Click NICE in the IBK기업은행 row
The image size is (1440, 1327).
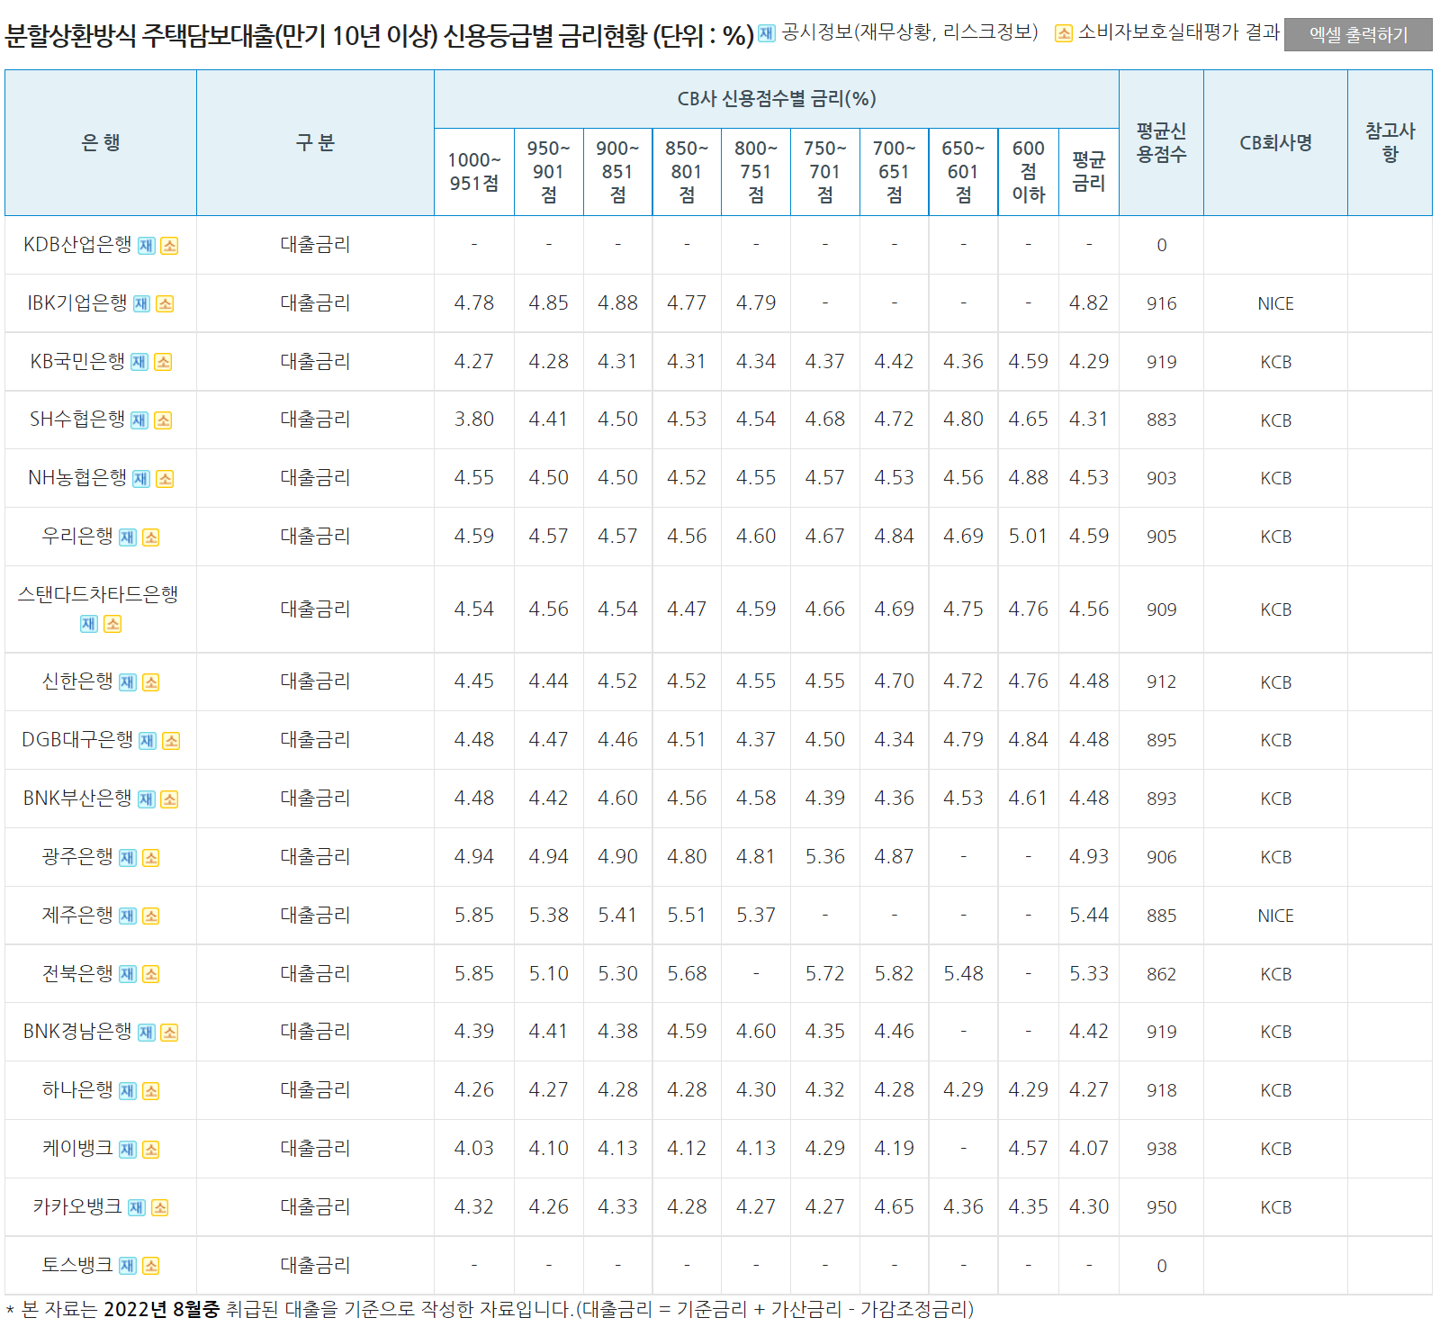(x=1275, y=304)
